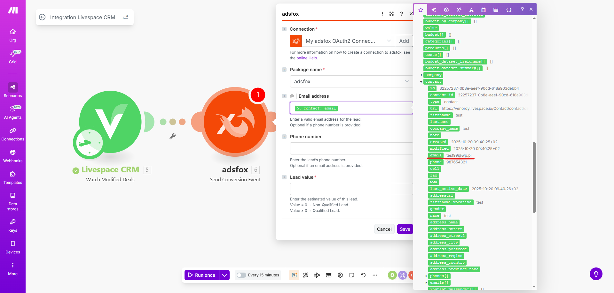Open the Webhooks sidebar icon

pos(13,155)
